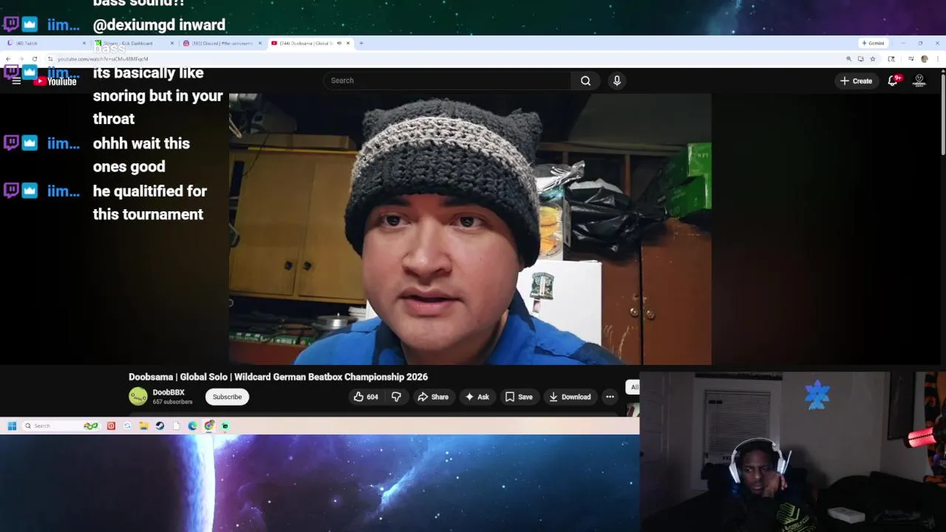This screenshot has width=946, height=532.
Task: Select the video title text
Action: 278,377
